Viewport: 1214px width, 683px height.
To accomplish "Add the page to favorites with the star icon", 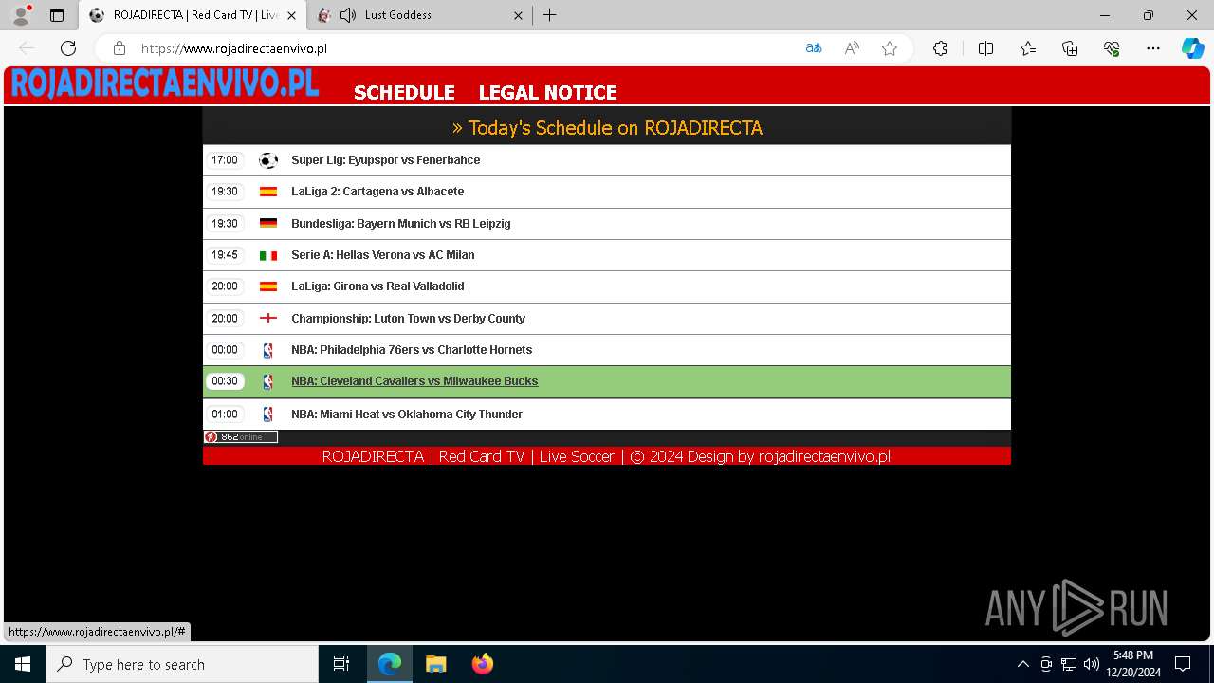I will click(x=890, y=48).
